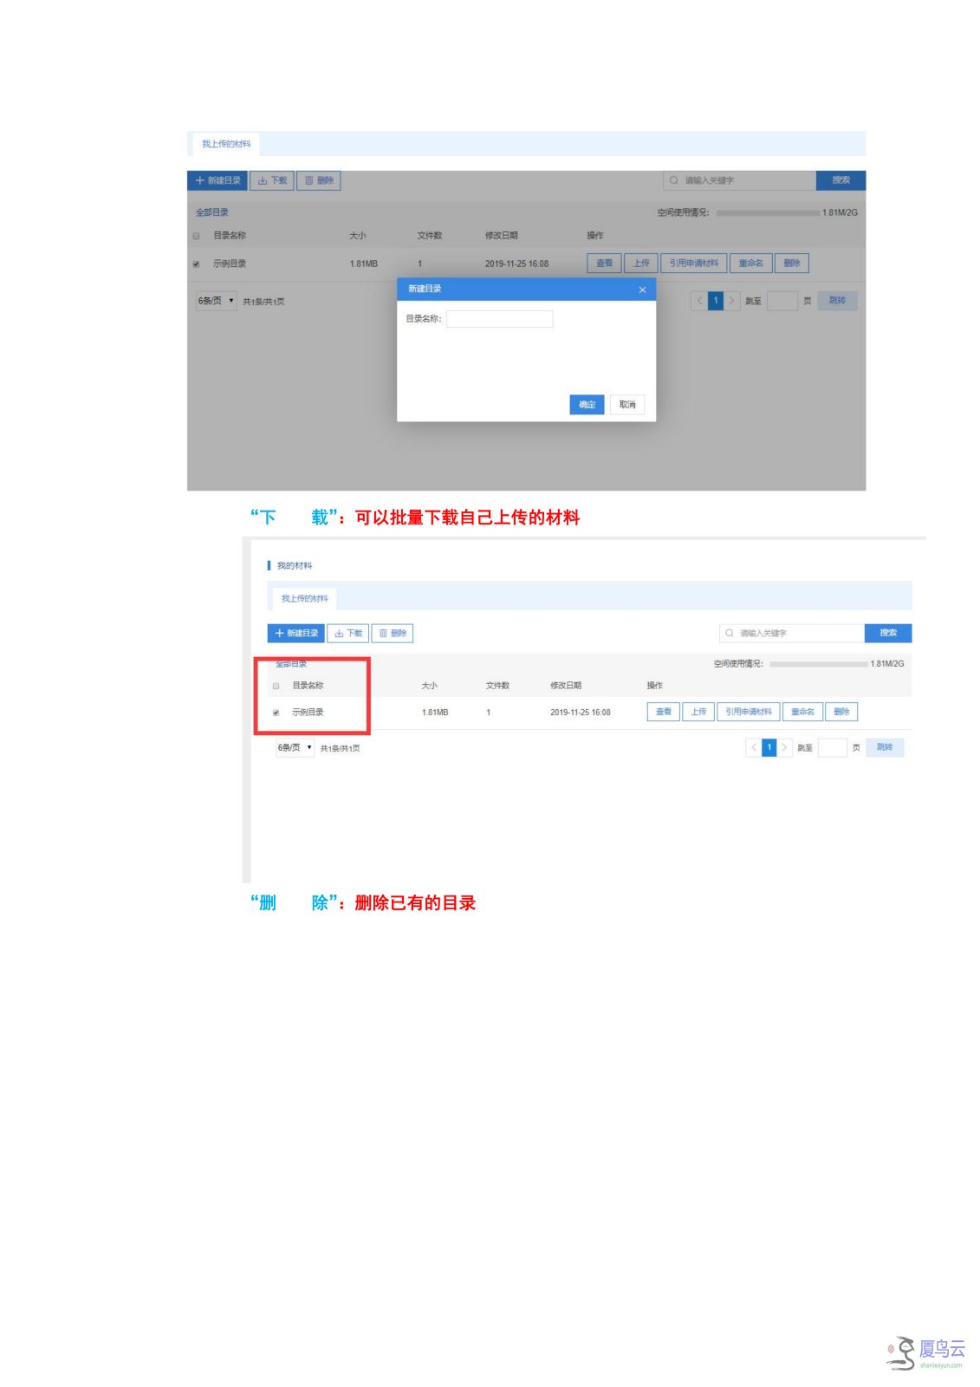The height and width of the screenshot is (1387, 980).
Task: Click dimmed 新建目录 button behind the dialog
Action: pyautogui.click(x=217, y=180)
